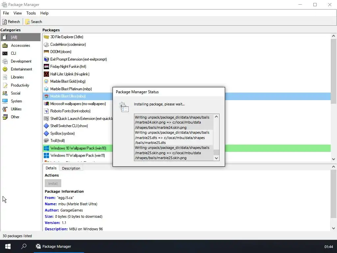Click the Refresh label in toolbar
This screenshot has width=337, height=253.
(x=14, y=22)
